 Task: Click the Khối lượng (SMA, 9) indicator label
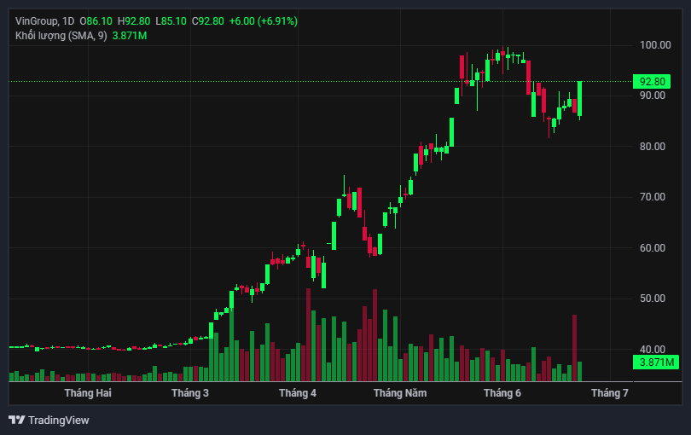[61, 36]
